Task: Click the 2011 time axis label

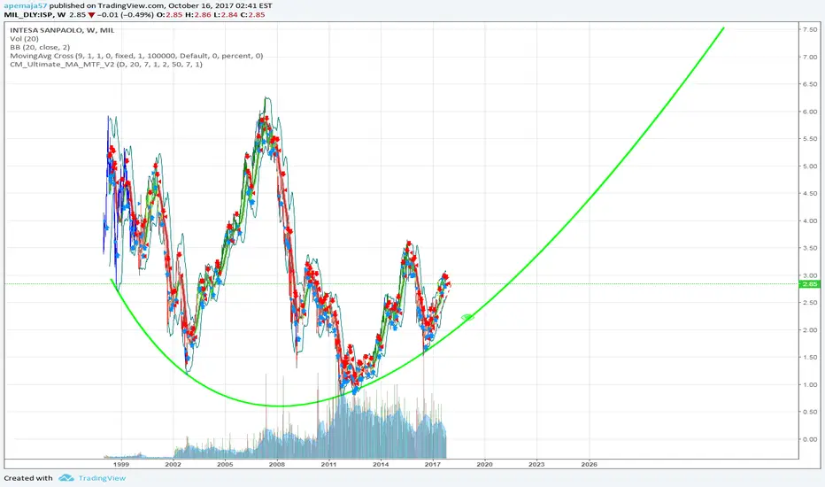Action: [x=328, y=464]
